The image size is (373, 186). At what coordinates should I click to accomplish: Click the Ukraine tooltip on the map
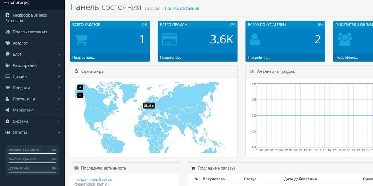point(149,106)
